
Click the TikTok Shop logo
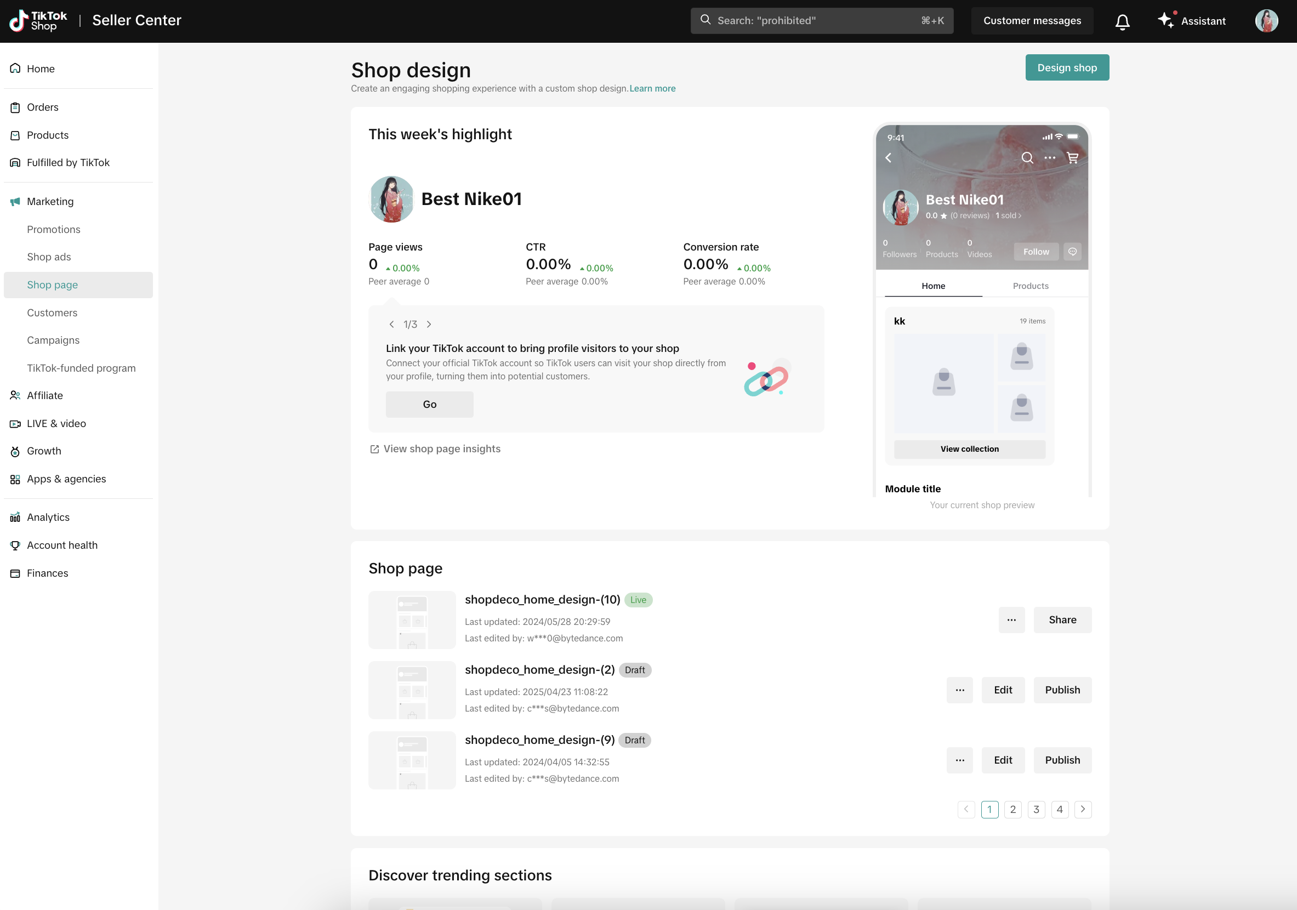click(38, 21)
